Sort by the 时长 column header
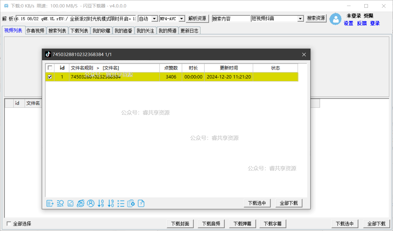 tap(193, 68)
